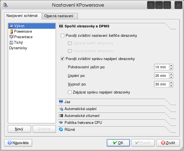The image size is (184, 151).
Task: Click the Výkon scheme icon
Action: 11,26
